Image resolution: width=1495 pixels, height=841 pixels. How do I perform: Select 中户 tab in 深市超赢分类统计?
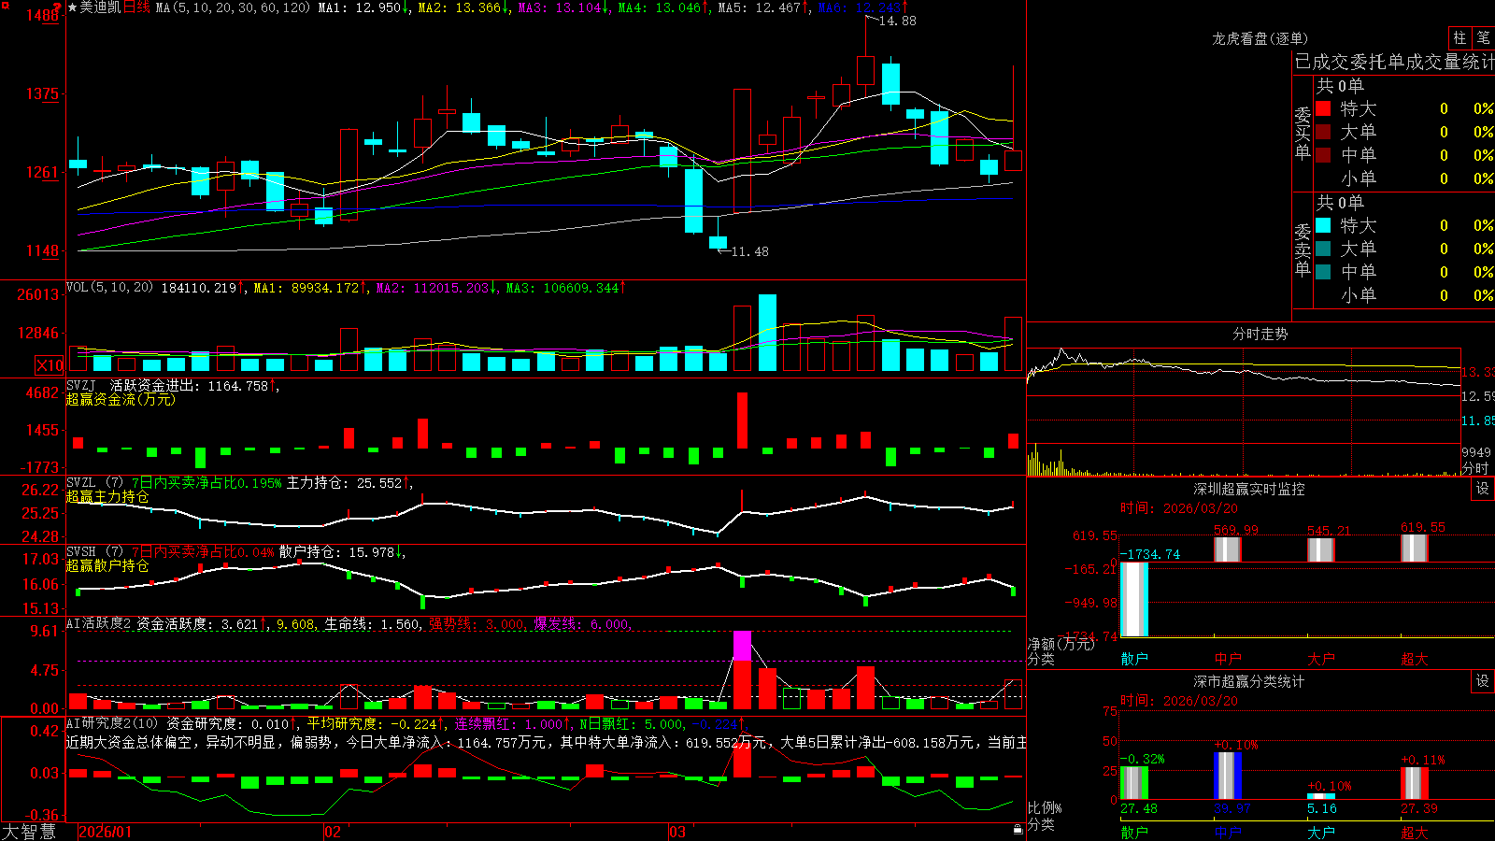[x=1228, y=833]
